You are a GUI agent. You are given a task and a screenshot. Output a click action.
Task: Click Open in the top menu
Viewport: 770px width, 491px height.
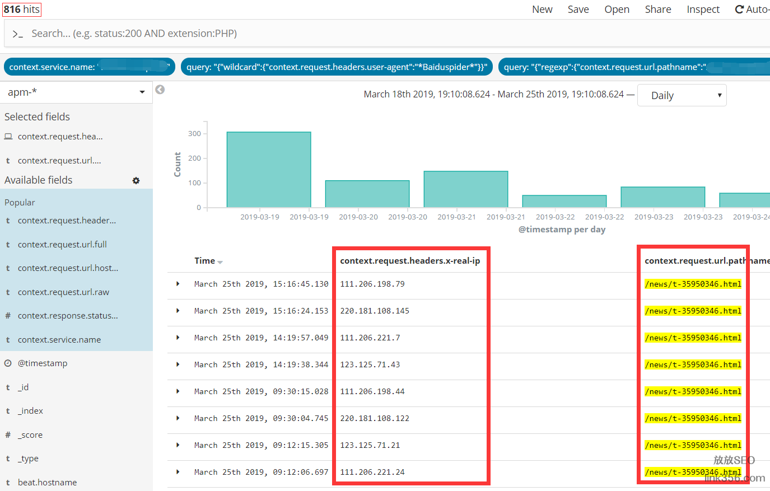pos(617,10)
